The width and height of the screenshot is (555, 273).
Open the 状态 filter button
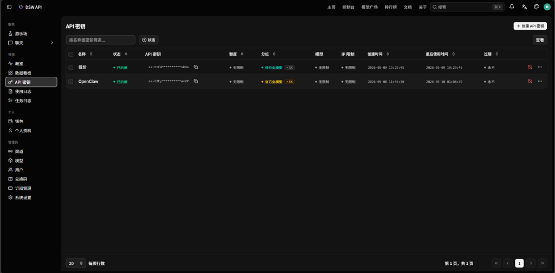[149, 40]
